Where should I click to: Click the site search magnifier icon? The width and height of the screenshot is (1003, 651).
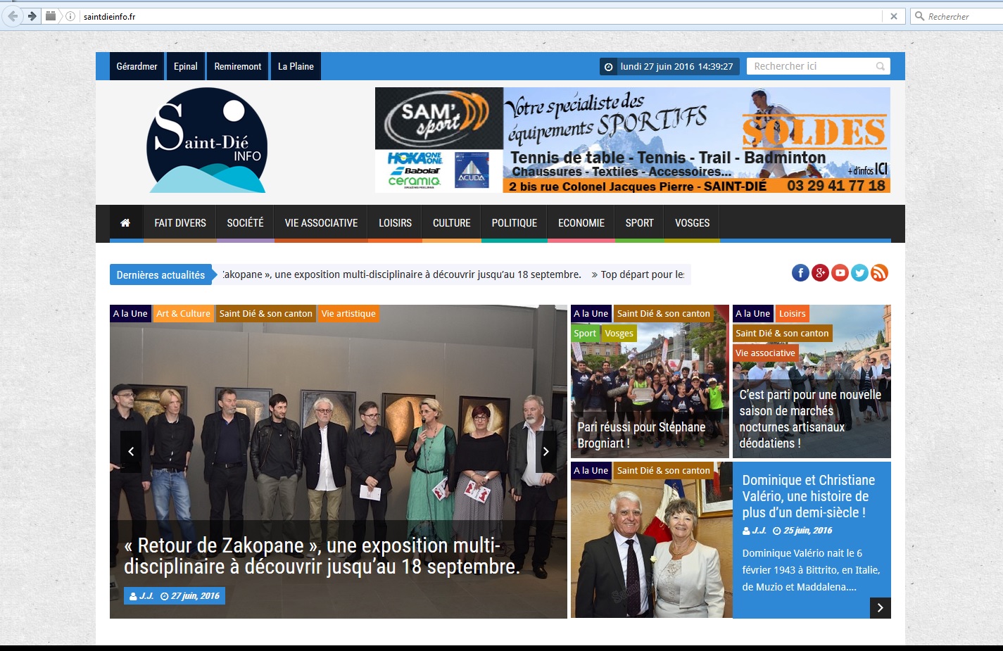coord(880,67)
